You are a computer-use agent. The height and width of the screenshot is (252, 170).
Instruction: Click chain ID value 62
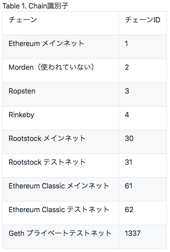coord(129,210)
